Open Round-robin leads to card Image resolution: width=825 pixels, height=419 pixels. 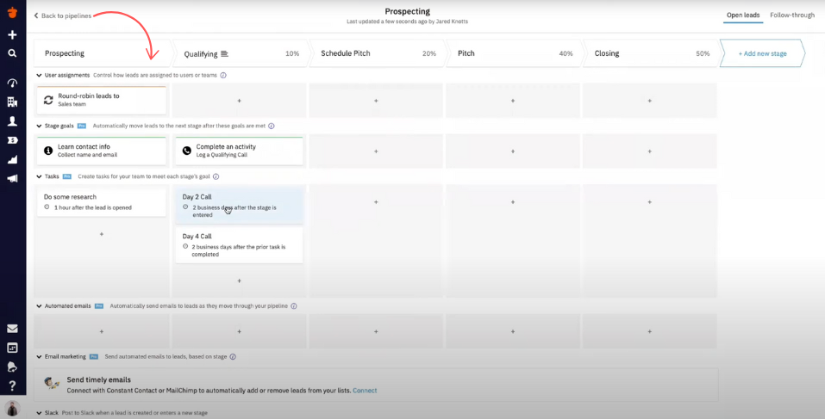point(102,101)
